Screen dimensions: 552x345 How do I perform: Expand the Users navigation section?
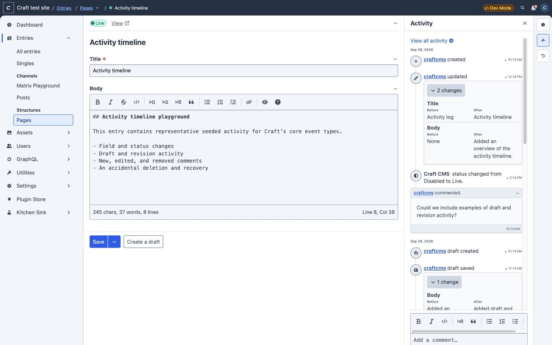pos(68,146)
